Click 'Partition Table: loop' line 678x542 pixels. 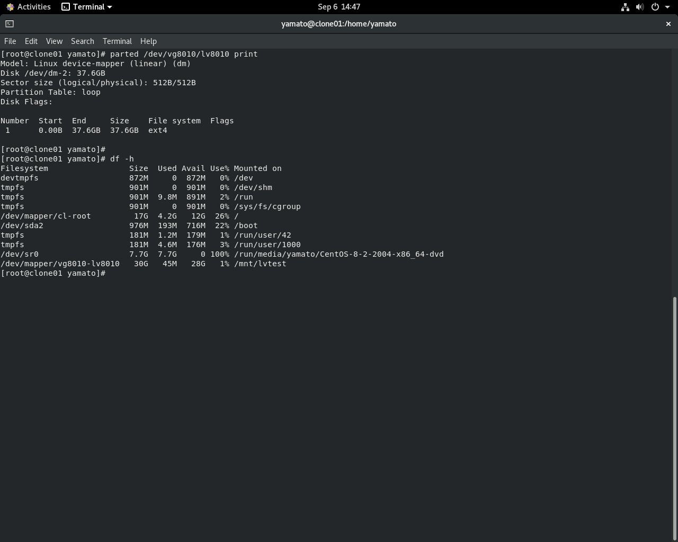[x=50, y=92]
